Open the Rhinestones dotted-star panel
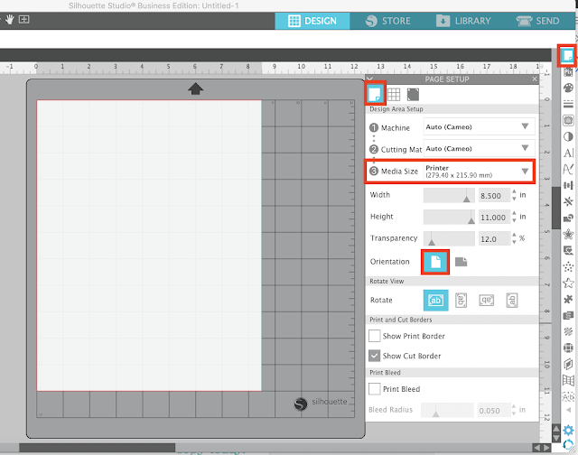 568,266
